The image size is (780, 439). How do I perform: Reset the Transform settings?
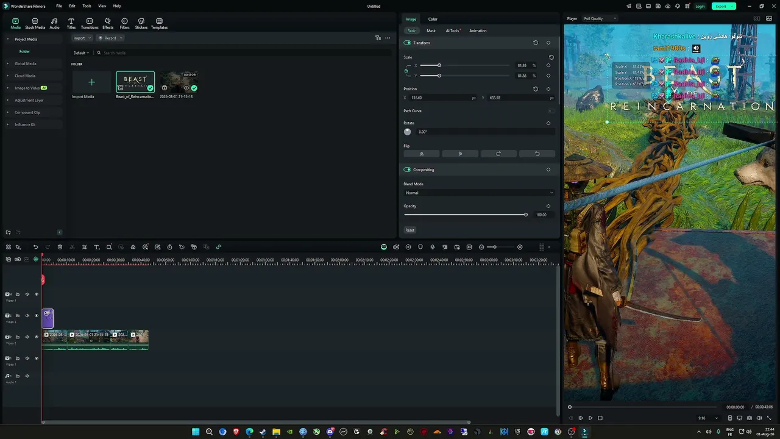coord(536,43)
